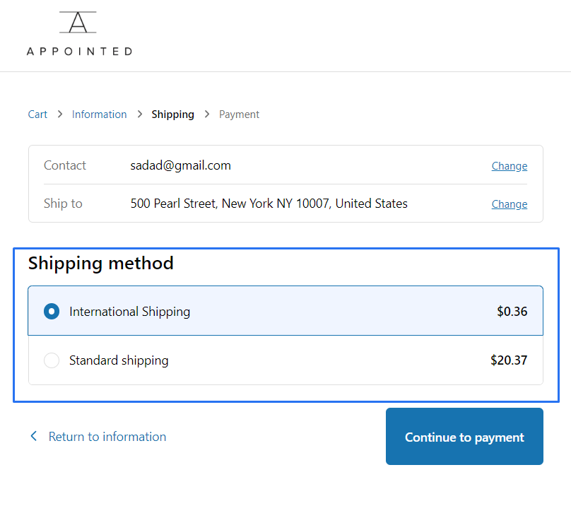The height and width of the screenshot is (518, 571).
Task: Click the Return to information link
Action: 107,437
